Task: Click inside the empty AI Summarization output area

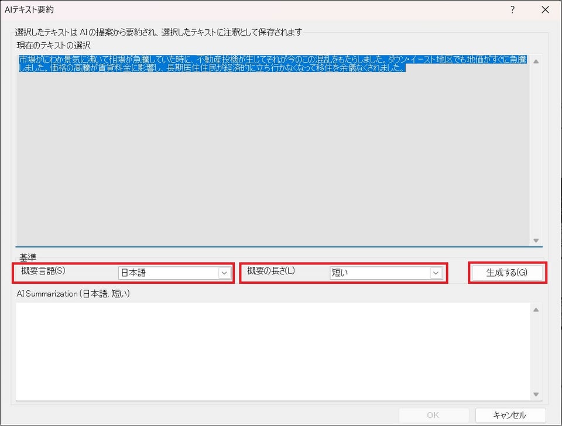Action: 272,351
